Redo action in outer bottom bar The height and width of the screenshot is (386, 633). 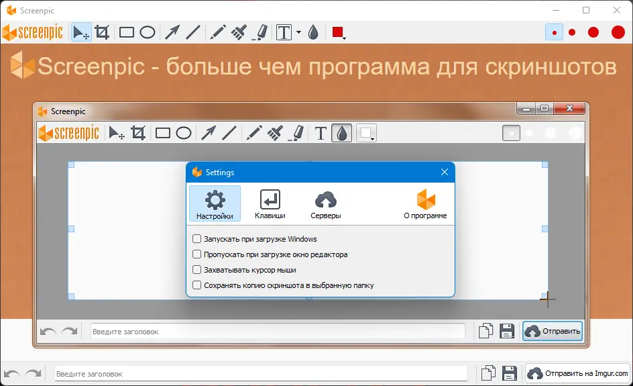[x=33, y=374]
